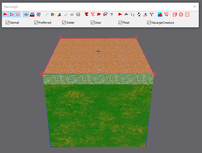
Task: Disable the Water checkbox
Action: (64, 23)
